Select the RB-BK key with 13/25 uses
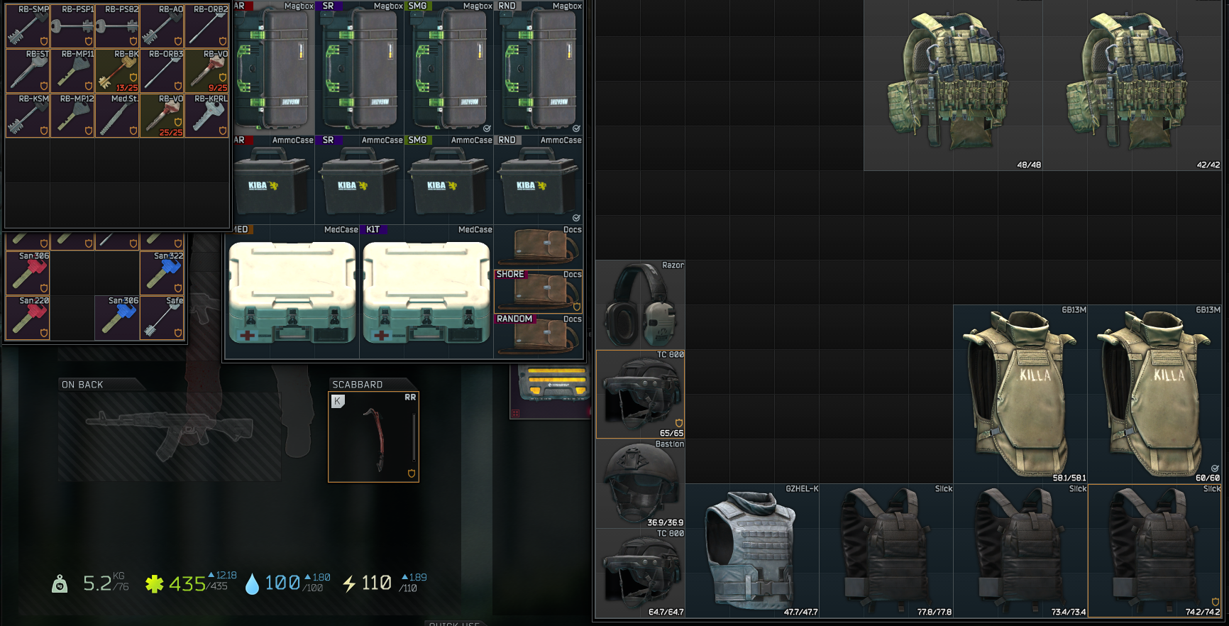This screenshot has height=626, width=1229. tap(117, 71)
